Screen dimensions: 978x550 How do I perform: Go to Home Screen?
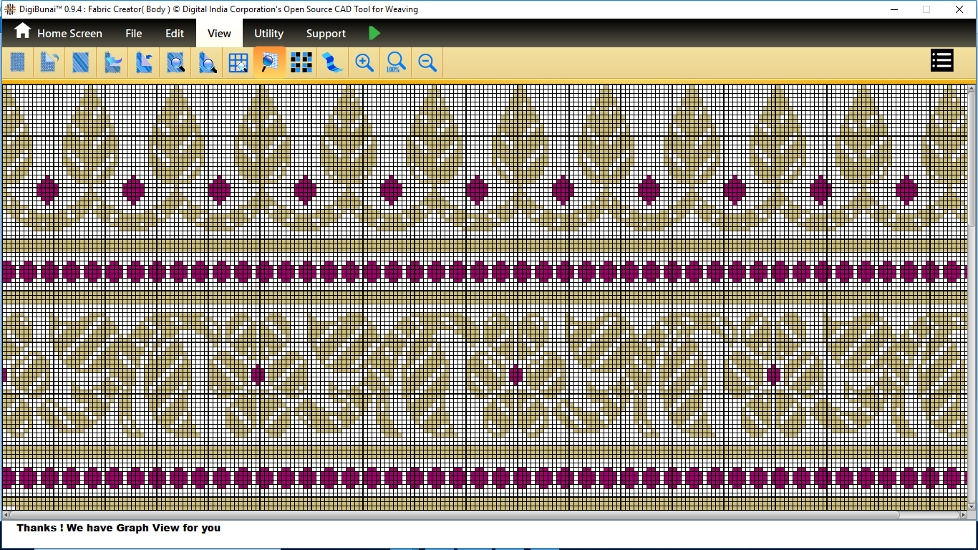[59, 34]
